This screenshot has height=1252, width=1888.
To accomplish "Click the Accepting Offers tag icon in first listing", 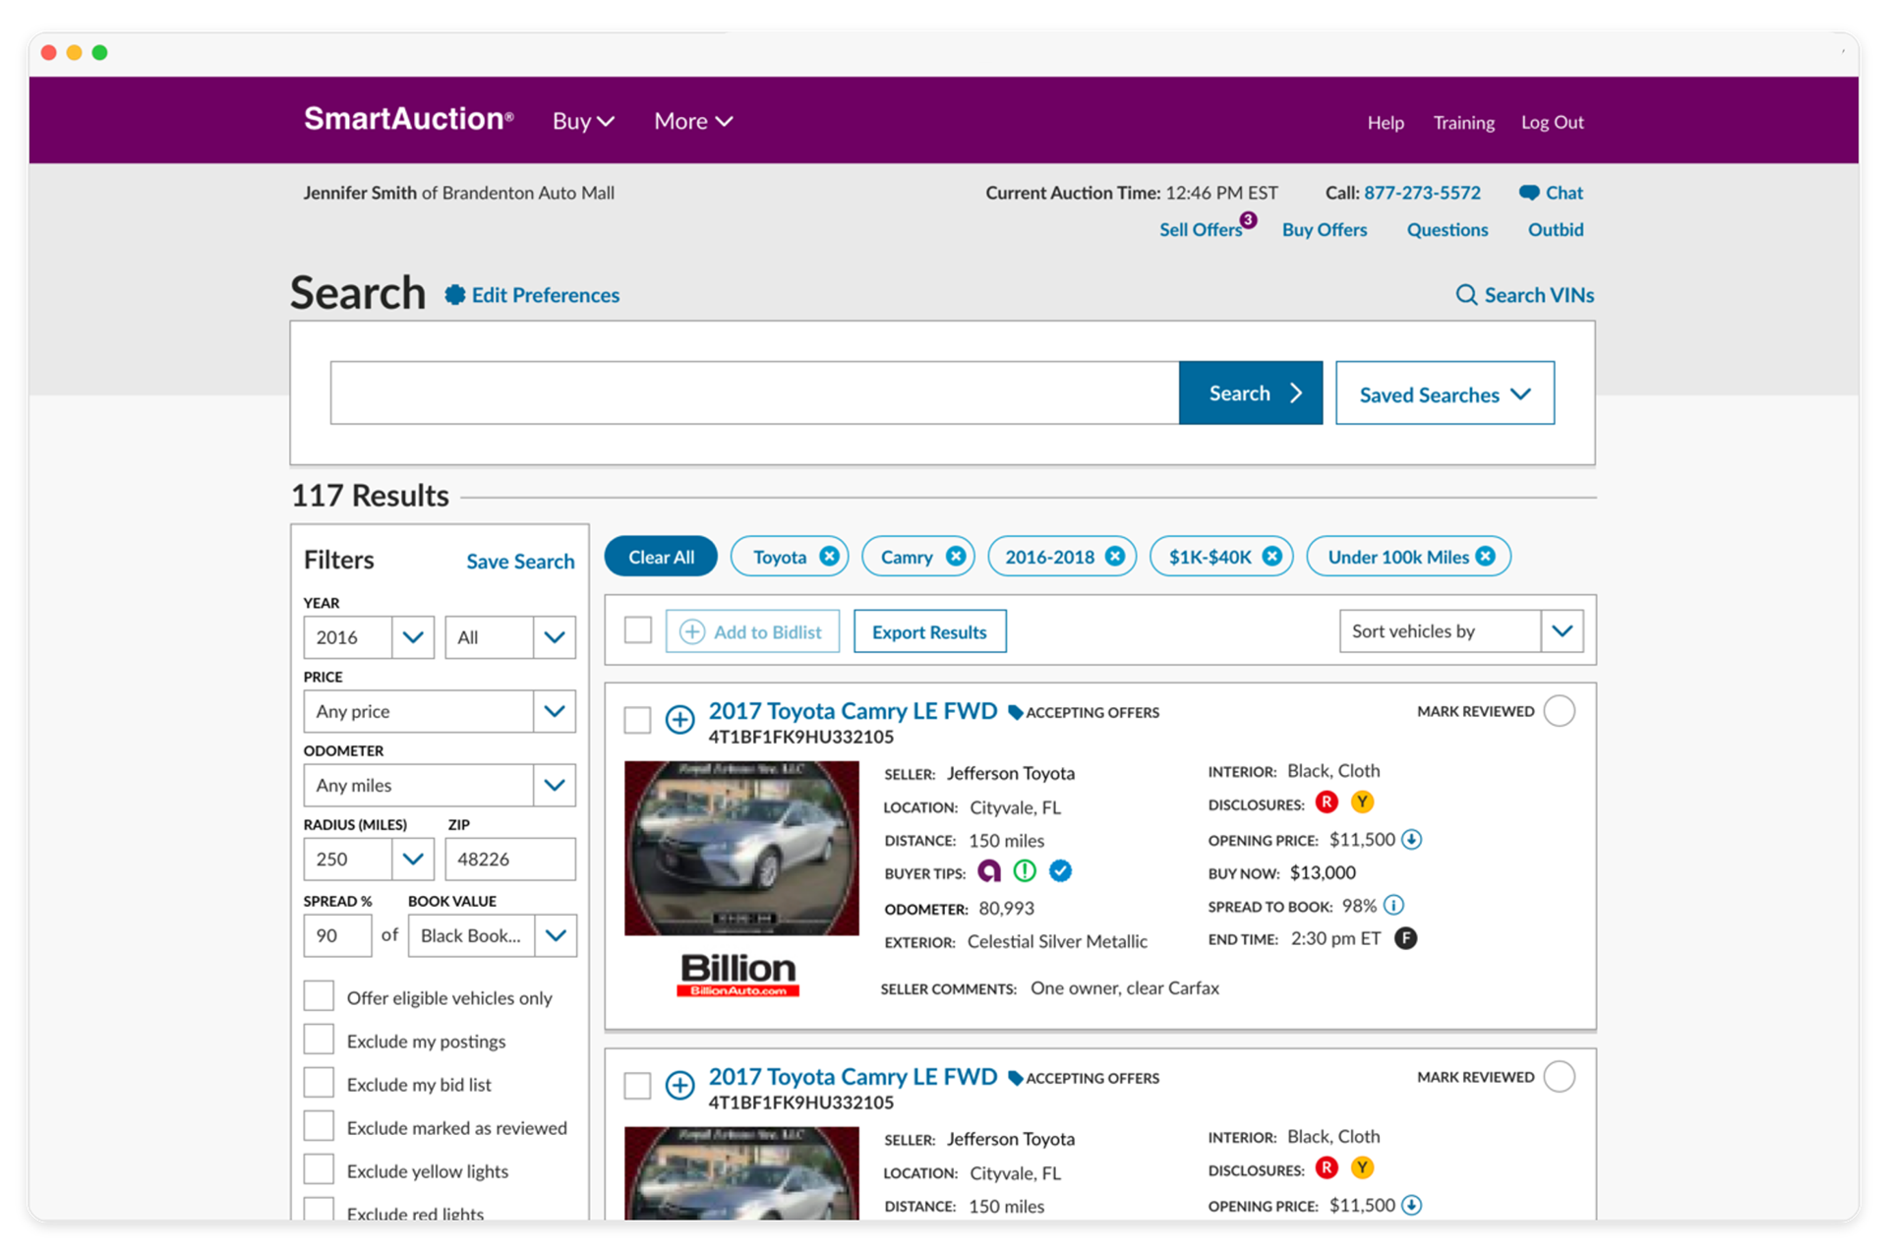I will 1016,713.
